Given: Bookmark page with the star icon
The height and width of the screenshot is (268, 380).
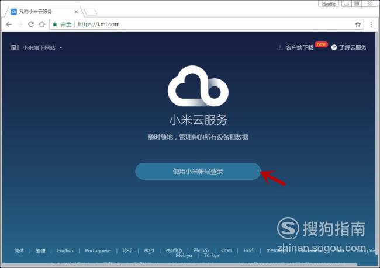Looking at the screenshot, I should (x=358, y=24).
